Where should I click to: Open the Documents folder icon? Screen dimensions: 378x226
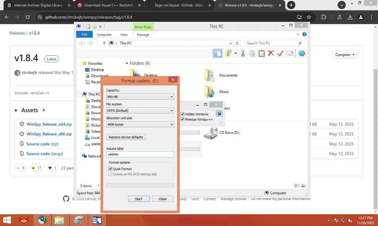[x=209, y=75]
